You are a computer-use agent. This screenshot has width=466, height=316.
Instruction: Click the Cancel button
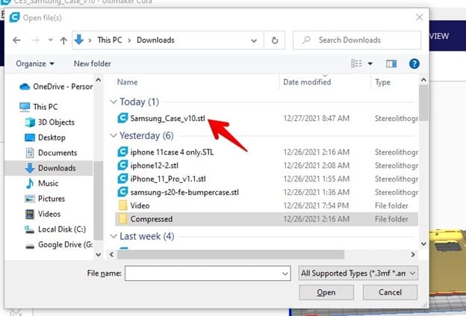coord(390,293)
